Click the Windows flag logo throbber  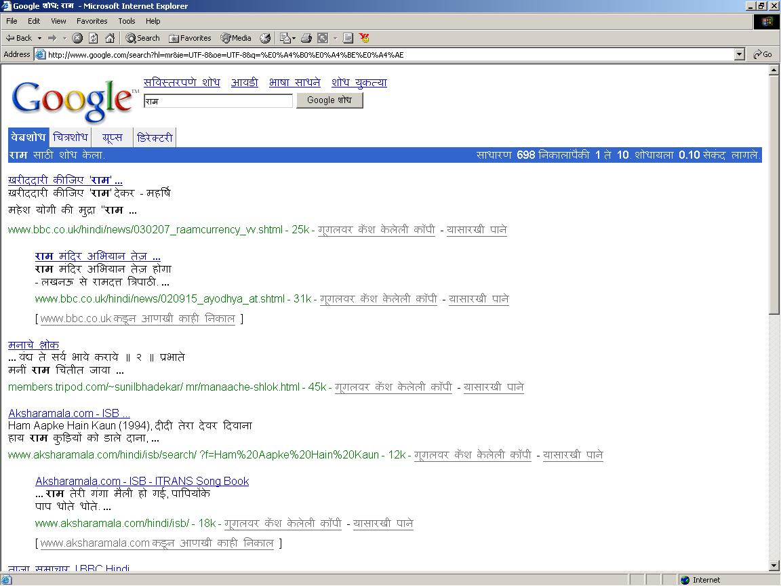[767, 22]
